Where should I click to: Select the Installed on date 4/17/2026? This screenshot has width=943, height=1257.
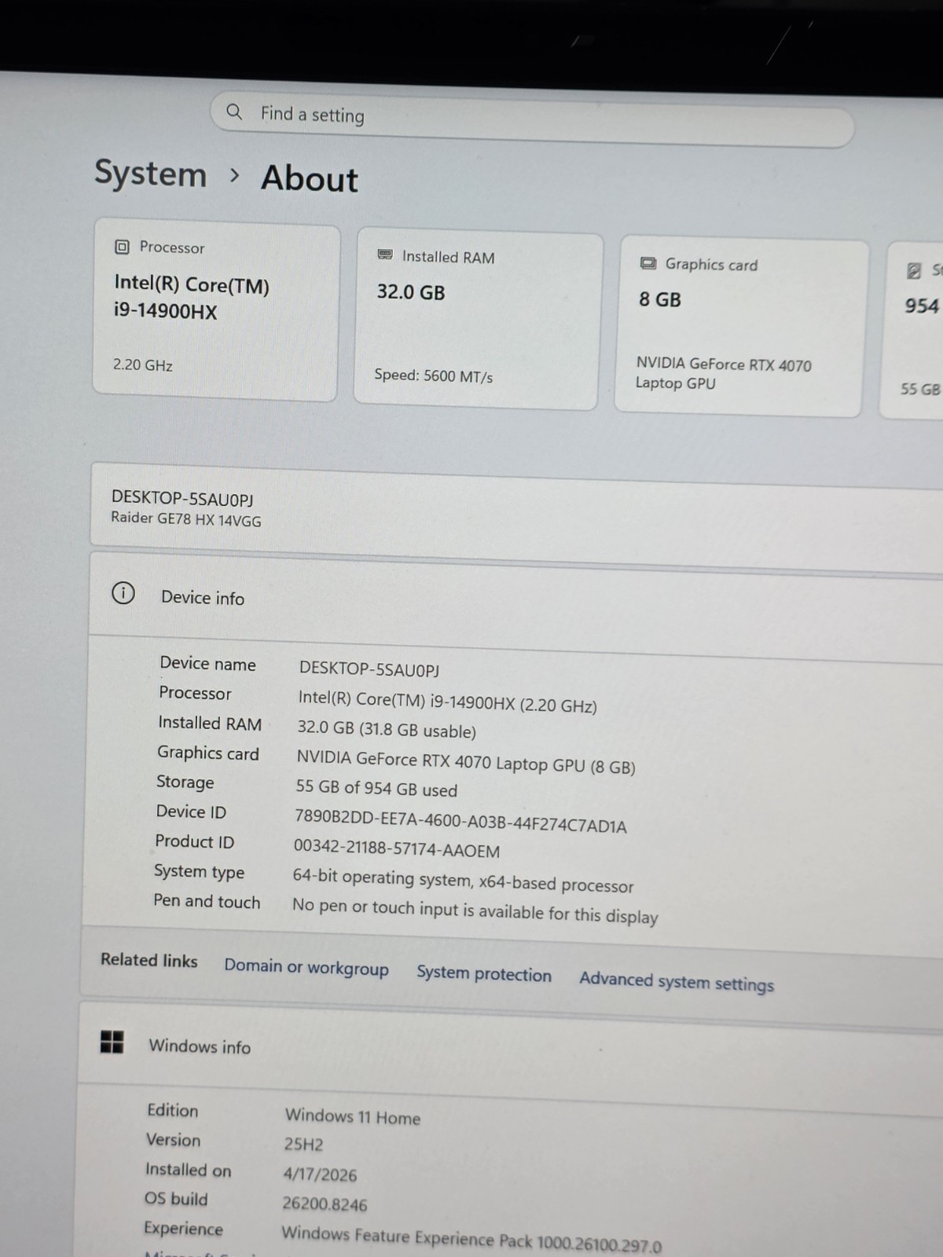[320, 1174]
